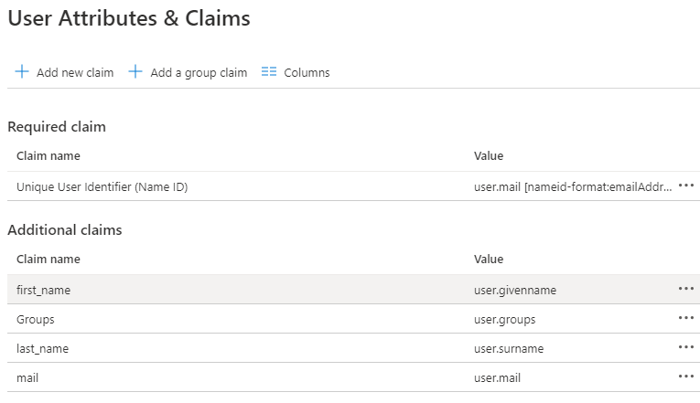
Task: Click the plus icon for Add new claim
Action: (22, 72)
